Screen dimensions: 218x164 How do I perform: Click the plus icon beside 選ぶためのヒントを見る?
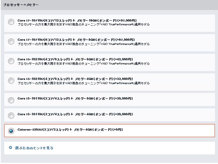tap(10, 147)
